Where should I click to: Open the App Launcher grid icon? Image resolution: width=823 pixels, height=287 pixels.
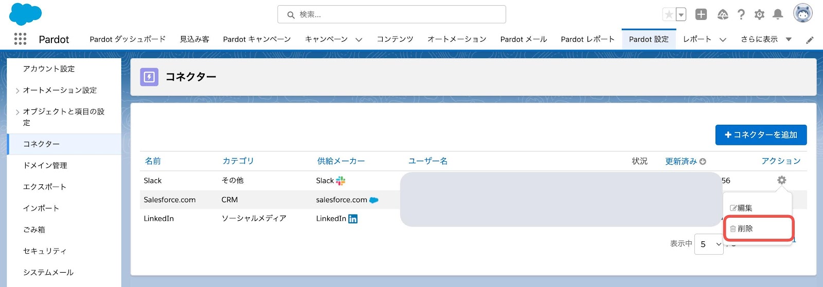(20, 39)
